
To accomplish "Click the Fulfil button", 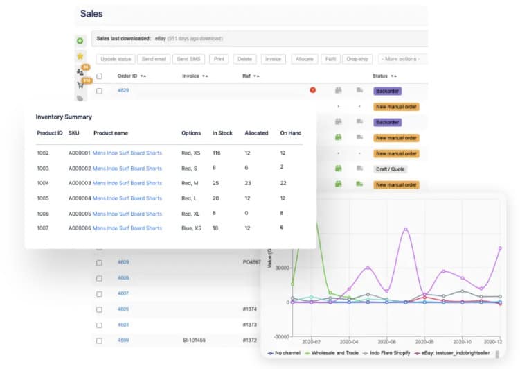I will point(330,59).
